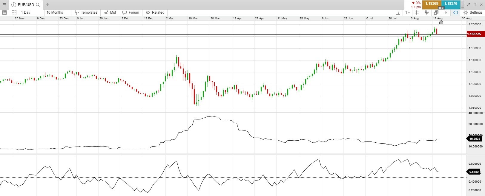
Task: Open the chart list panel icon
Action: (x=4, y=13)
